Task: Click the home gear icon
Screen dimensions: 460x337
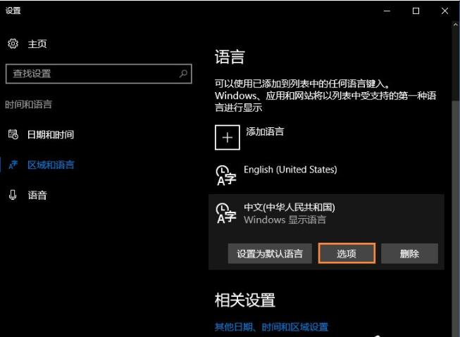Action: (13, 44)
